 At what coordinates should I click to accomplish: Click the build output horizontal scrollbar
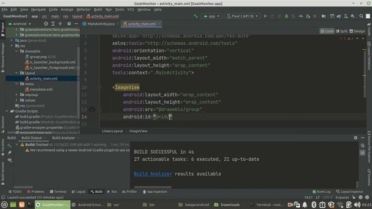[152, 187]
